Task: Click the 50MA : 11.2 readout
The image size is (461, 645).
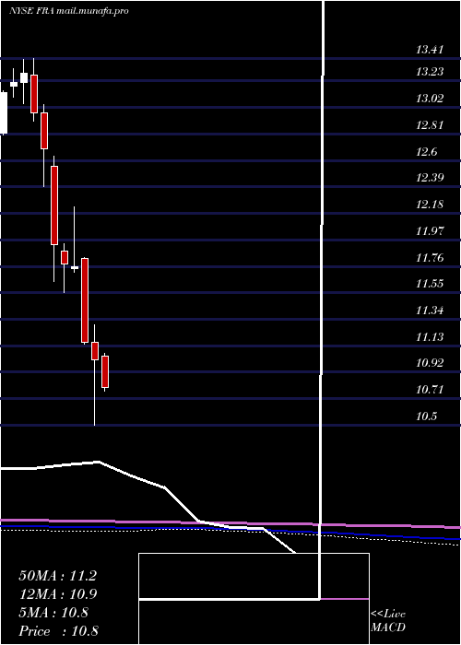Action: pyautogui.click(x=57, y=576)
